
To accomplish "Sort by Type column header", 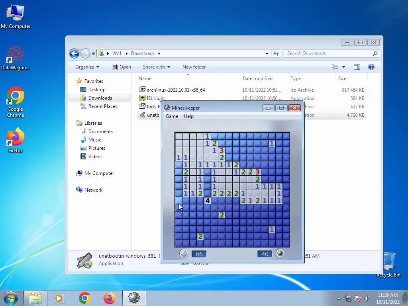I will 296,78.
